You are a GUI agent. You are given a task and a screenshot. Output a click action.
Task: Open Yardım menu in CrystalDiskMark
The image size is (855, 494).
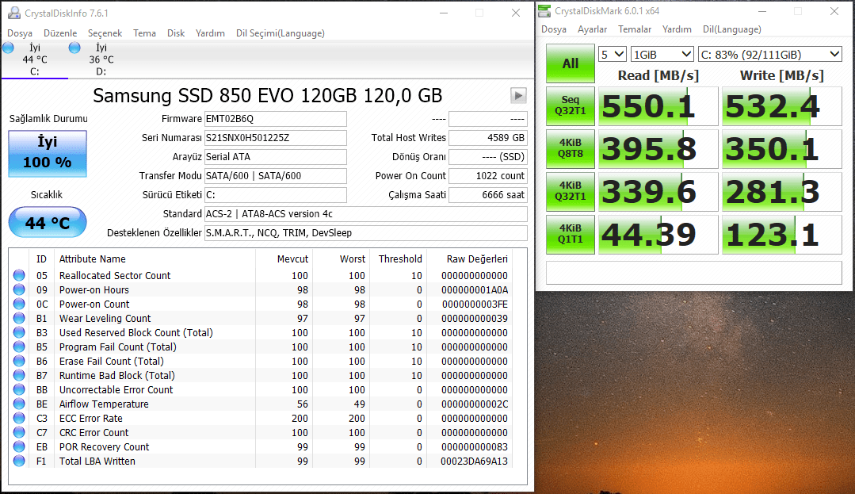(x=677, y=29)
